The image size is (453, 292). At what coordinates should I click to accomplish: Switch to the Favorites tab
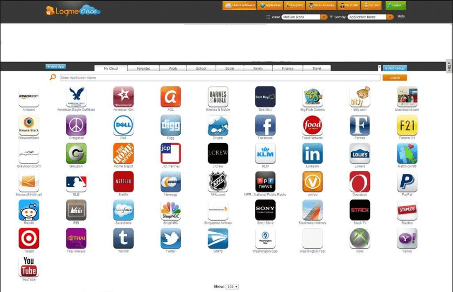[x=143, y=69]
